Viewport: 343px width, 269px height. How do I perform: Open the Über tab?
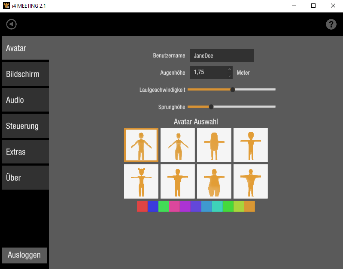[25, 178]
